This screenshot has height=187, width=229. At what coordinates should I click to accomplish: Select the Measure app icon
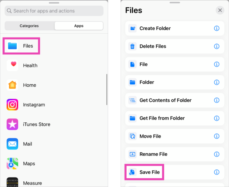[x=13, y=182]
